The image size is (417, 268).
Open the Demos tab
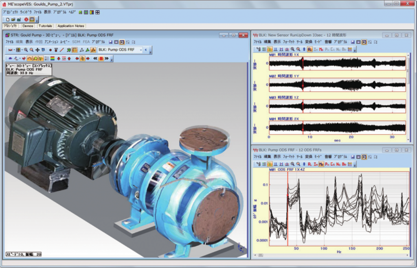pyautogui.click(x=28, y=26)
